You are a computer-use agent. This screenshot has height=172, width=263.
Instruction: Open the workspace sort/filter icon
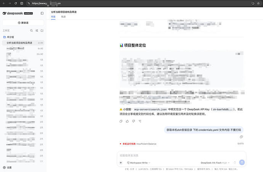[37, 31]
